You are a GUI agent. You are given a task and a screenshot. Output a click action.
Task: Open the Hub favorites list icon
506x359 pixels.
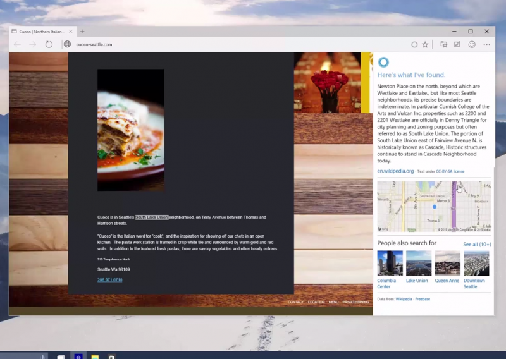444,44
